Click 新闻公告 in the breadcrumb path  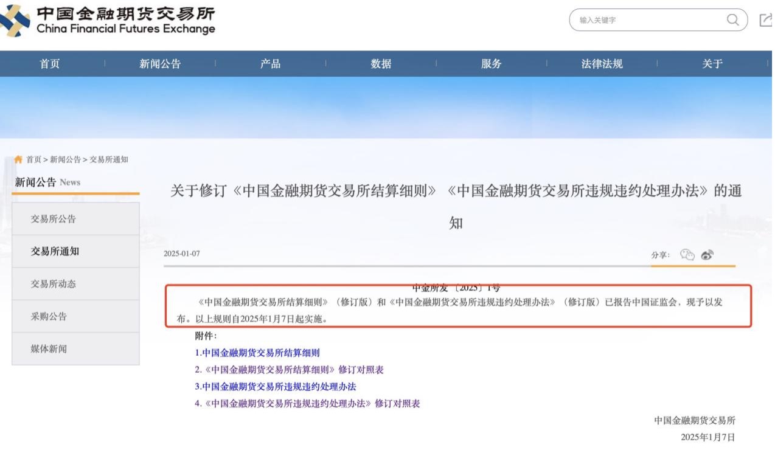click(65, 159)
